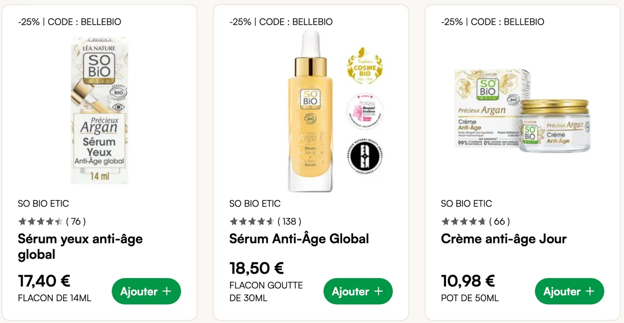Add Crème anti-âge Jour to cart
This screenshot has height=323, width=624.
569,291
